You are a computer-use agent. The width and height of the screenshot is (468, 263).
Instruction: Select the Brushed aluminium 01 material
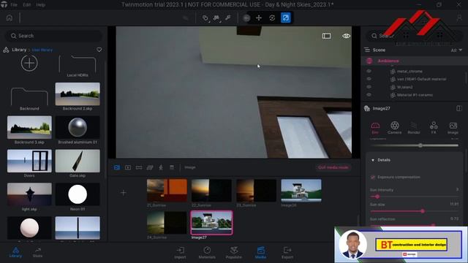(78, 127)
